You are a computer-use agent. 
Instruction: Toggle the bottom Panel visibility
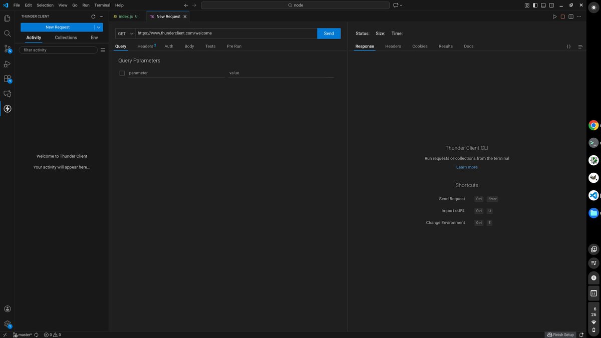coord(543,5)
